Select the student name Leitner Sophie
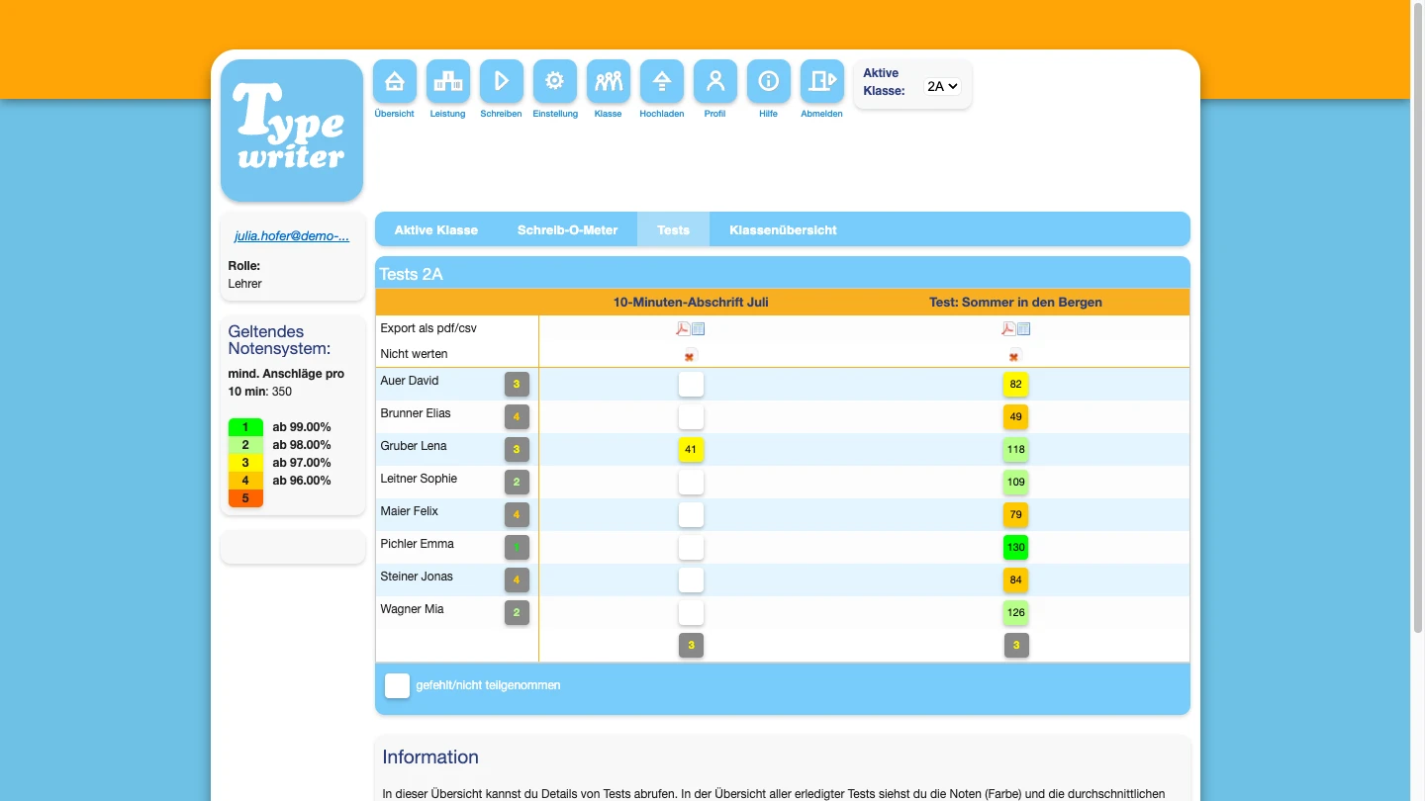Viewport: 1425px width, 801px height. coord(419,479)
